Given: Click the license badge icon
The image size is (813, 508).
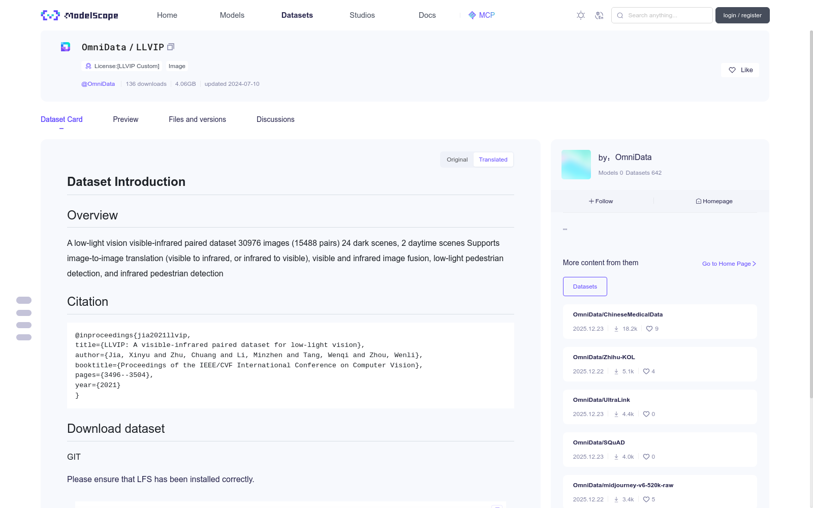Looking at the screenshot, I should tap(88, 66).
